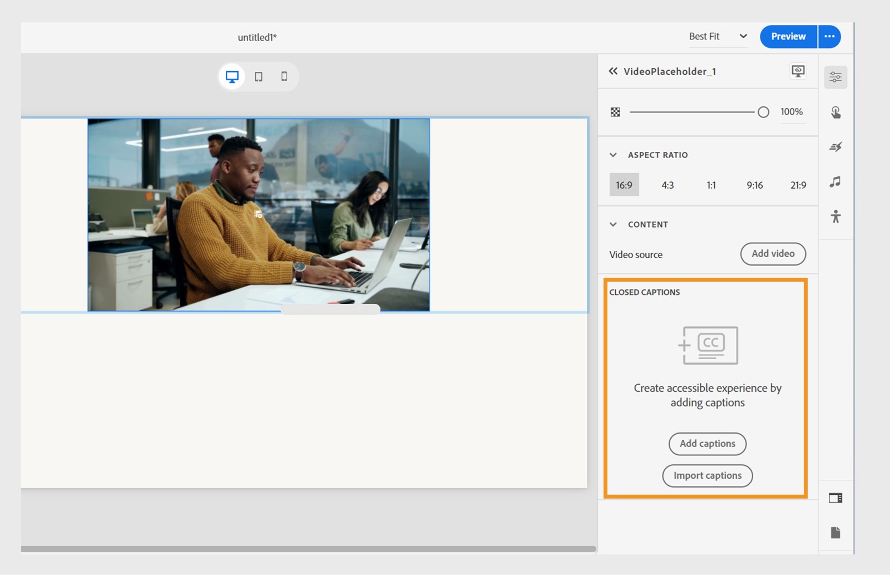Open the Accessibility person icon panel
This screenshot has height=575, width=890.
[835, 217]
